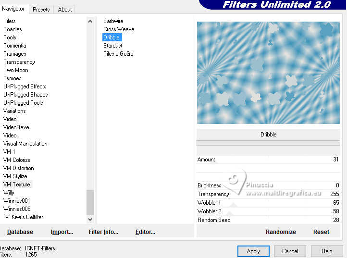Open the Filter Info dialog

(103, 232)
